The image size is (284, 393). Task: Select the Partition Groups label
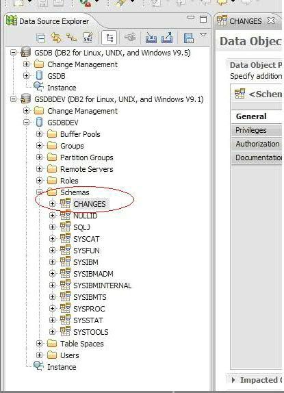(87, 157)
